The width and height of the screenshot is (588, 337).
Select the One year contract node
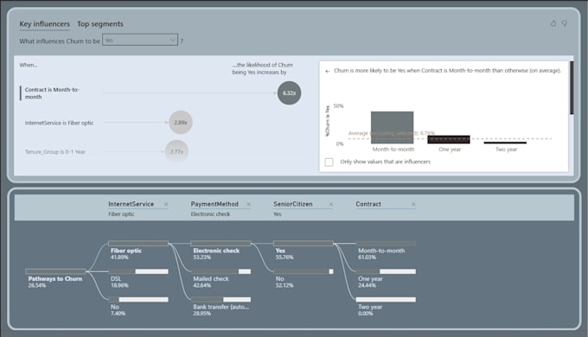coord(386,271)
